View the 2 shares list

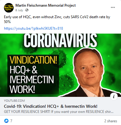click(111, 121)
